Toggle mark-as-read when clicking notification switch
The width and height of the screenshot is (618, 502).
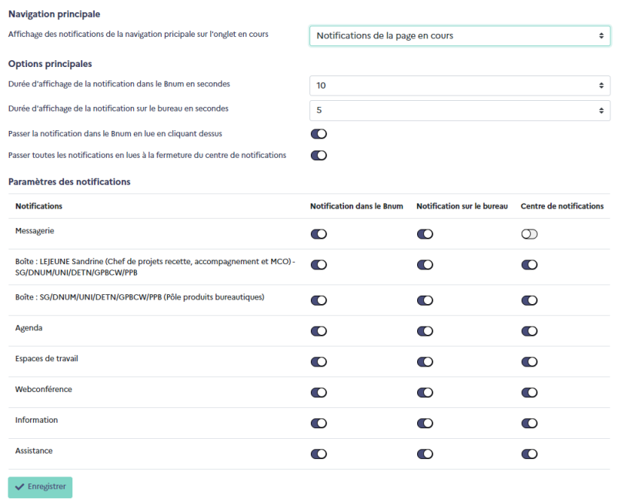[319, 134]
